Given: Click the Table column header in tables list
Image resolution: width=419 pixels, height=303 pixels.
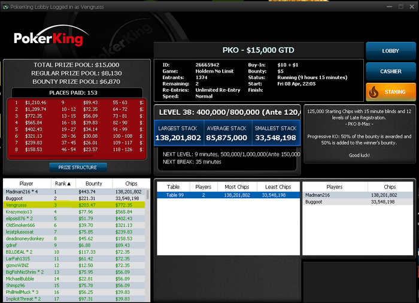Looking at the screenshot, I should 173,187.
